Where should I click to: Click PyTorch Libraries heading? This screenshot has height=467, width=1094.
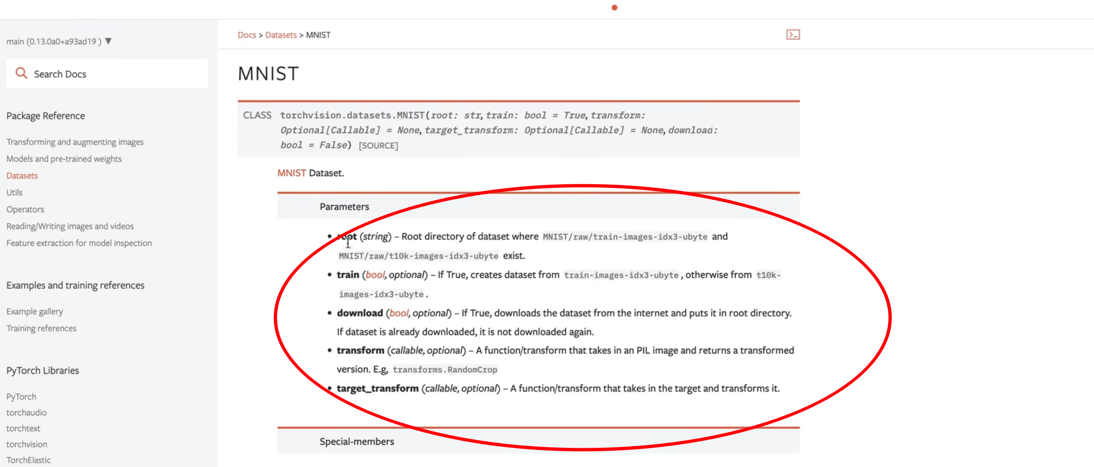click(43, 370)
